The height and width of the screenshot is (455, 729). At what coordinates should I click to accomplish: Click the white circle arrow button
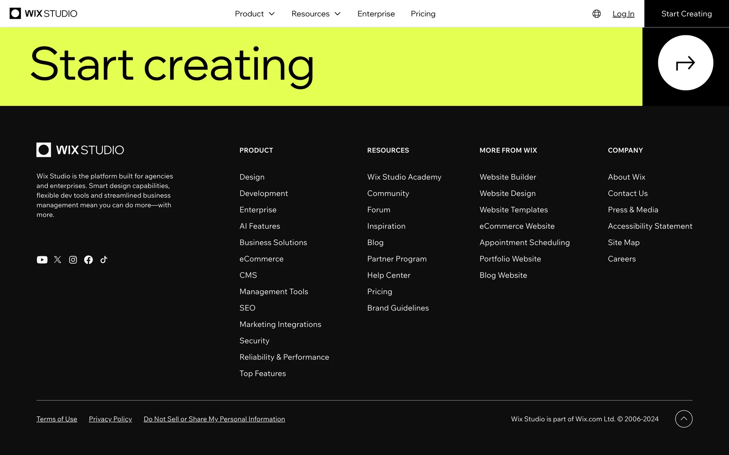[x=685, y=63]
